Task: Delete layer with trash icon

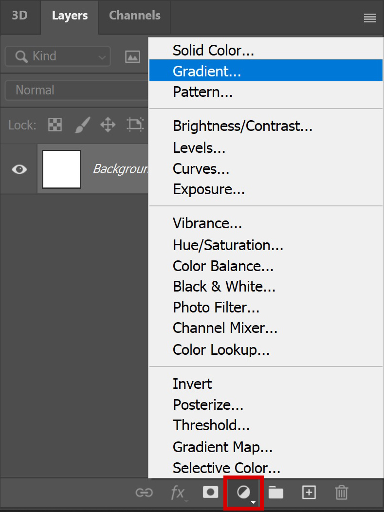Action: click(341, 493)
